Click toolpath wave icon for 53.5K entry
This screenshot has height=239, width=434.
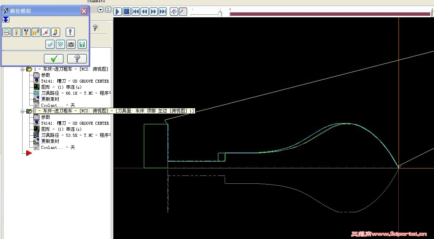pyautogui.click(x=36, y=135)
